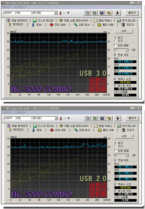Open options wrench icon in top window
The image size is (145, 209).
tap(109, 13)
